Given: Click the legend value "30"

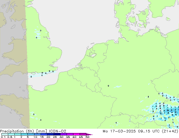Looking at the screenshot, I should pos(61,137).
